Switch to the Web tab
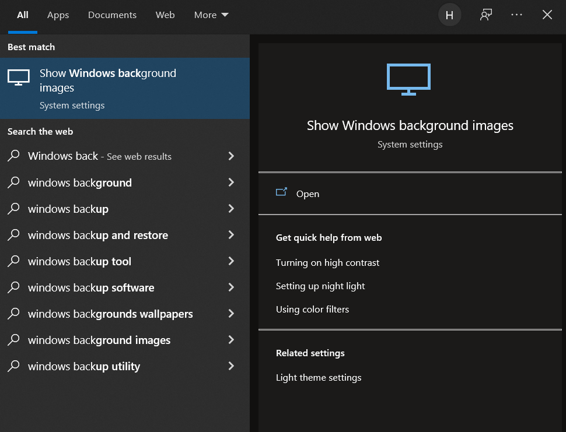The image size is (566, 432). click(x=165, y=15)
